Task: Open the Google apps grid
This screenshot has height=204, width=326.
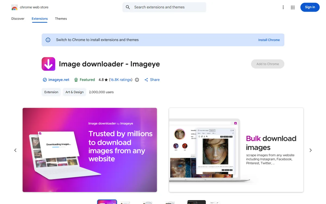Action: coord(293,7)
